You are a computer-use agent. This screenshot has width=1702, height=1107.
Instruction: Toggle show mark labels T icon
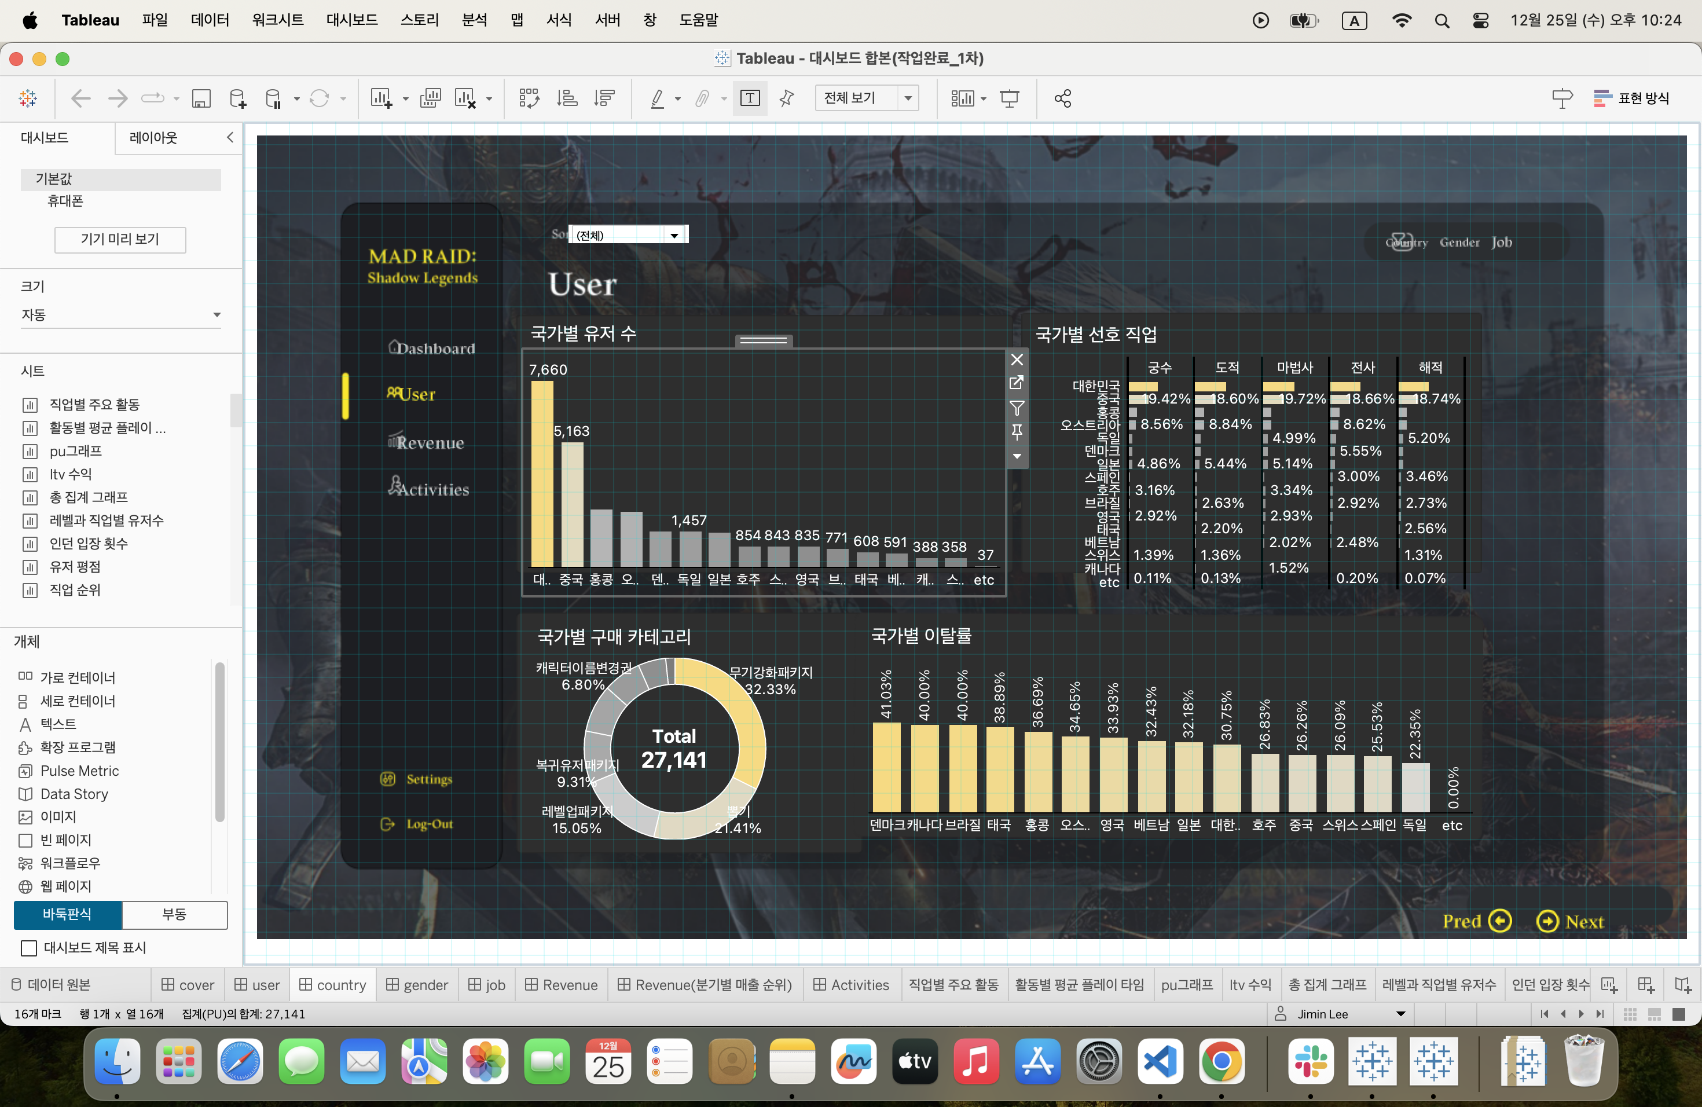point(750,98)
